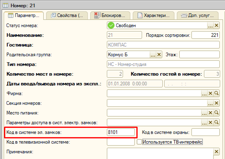Viewport: 225px width, 159px height.
Task: Clear the Место питания field
Action: 210,113
